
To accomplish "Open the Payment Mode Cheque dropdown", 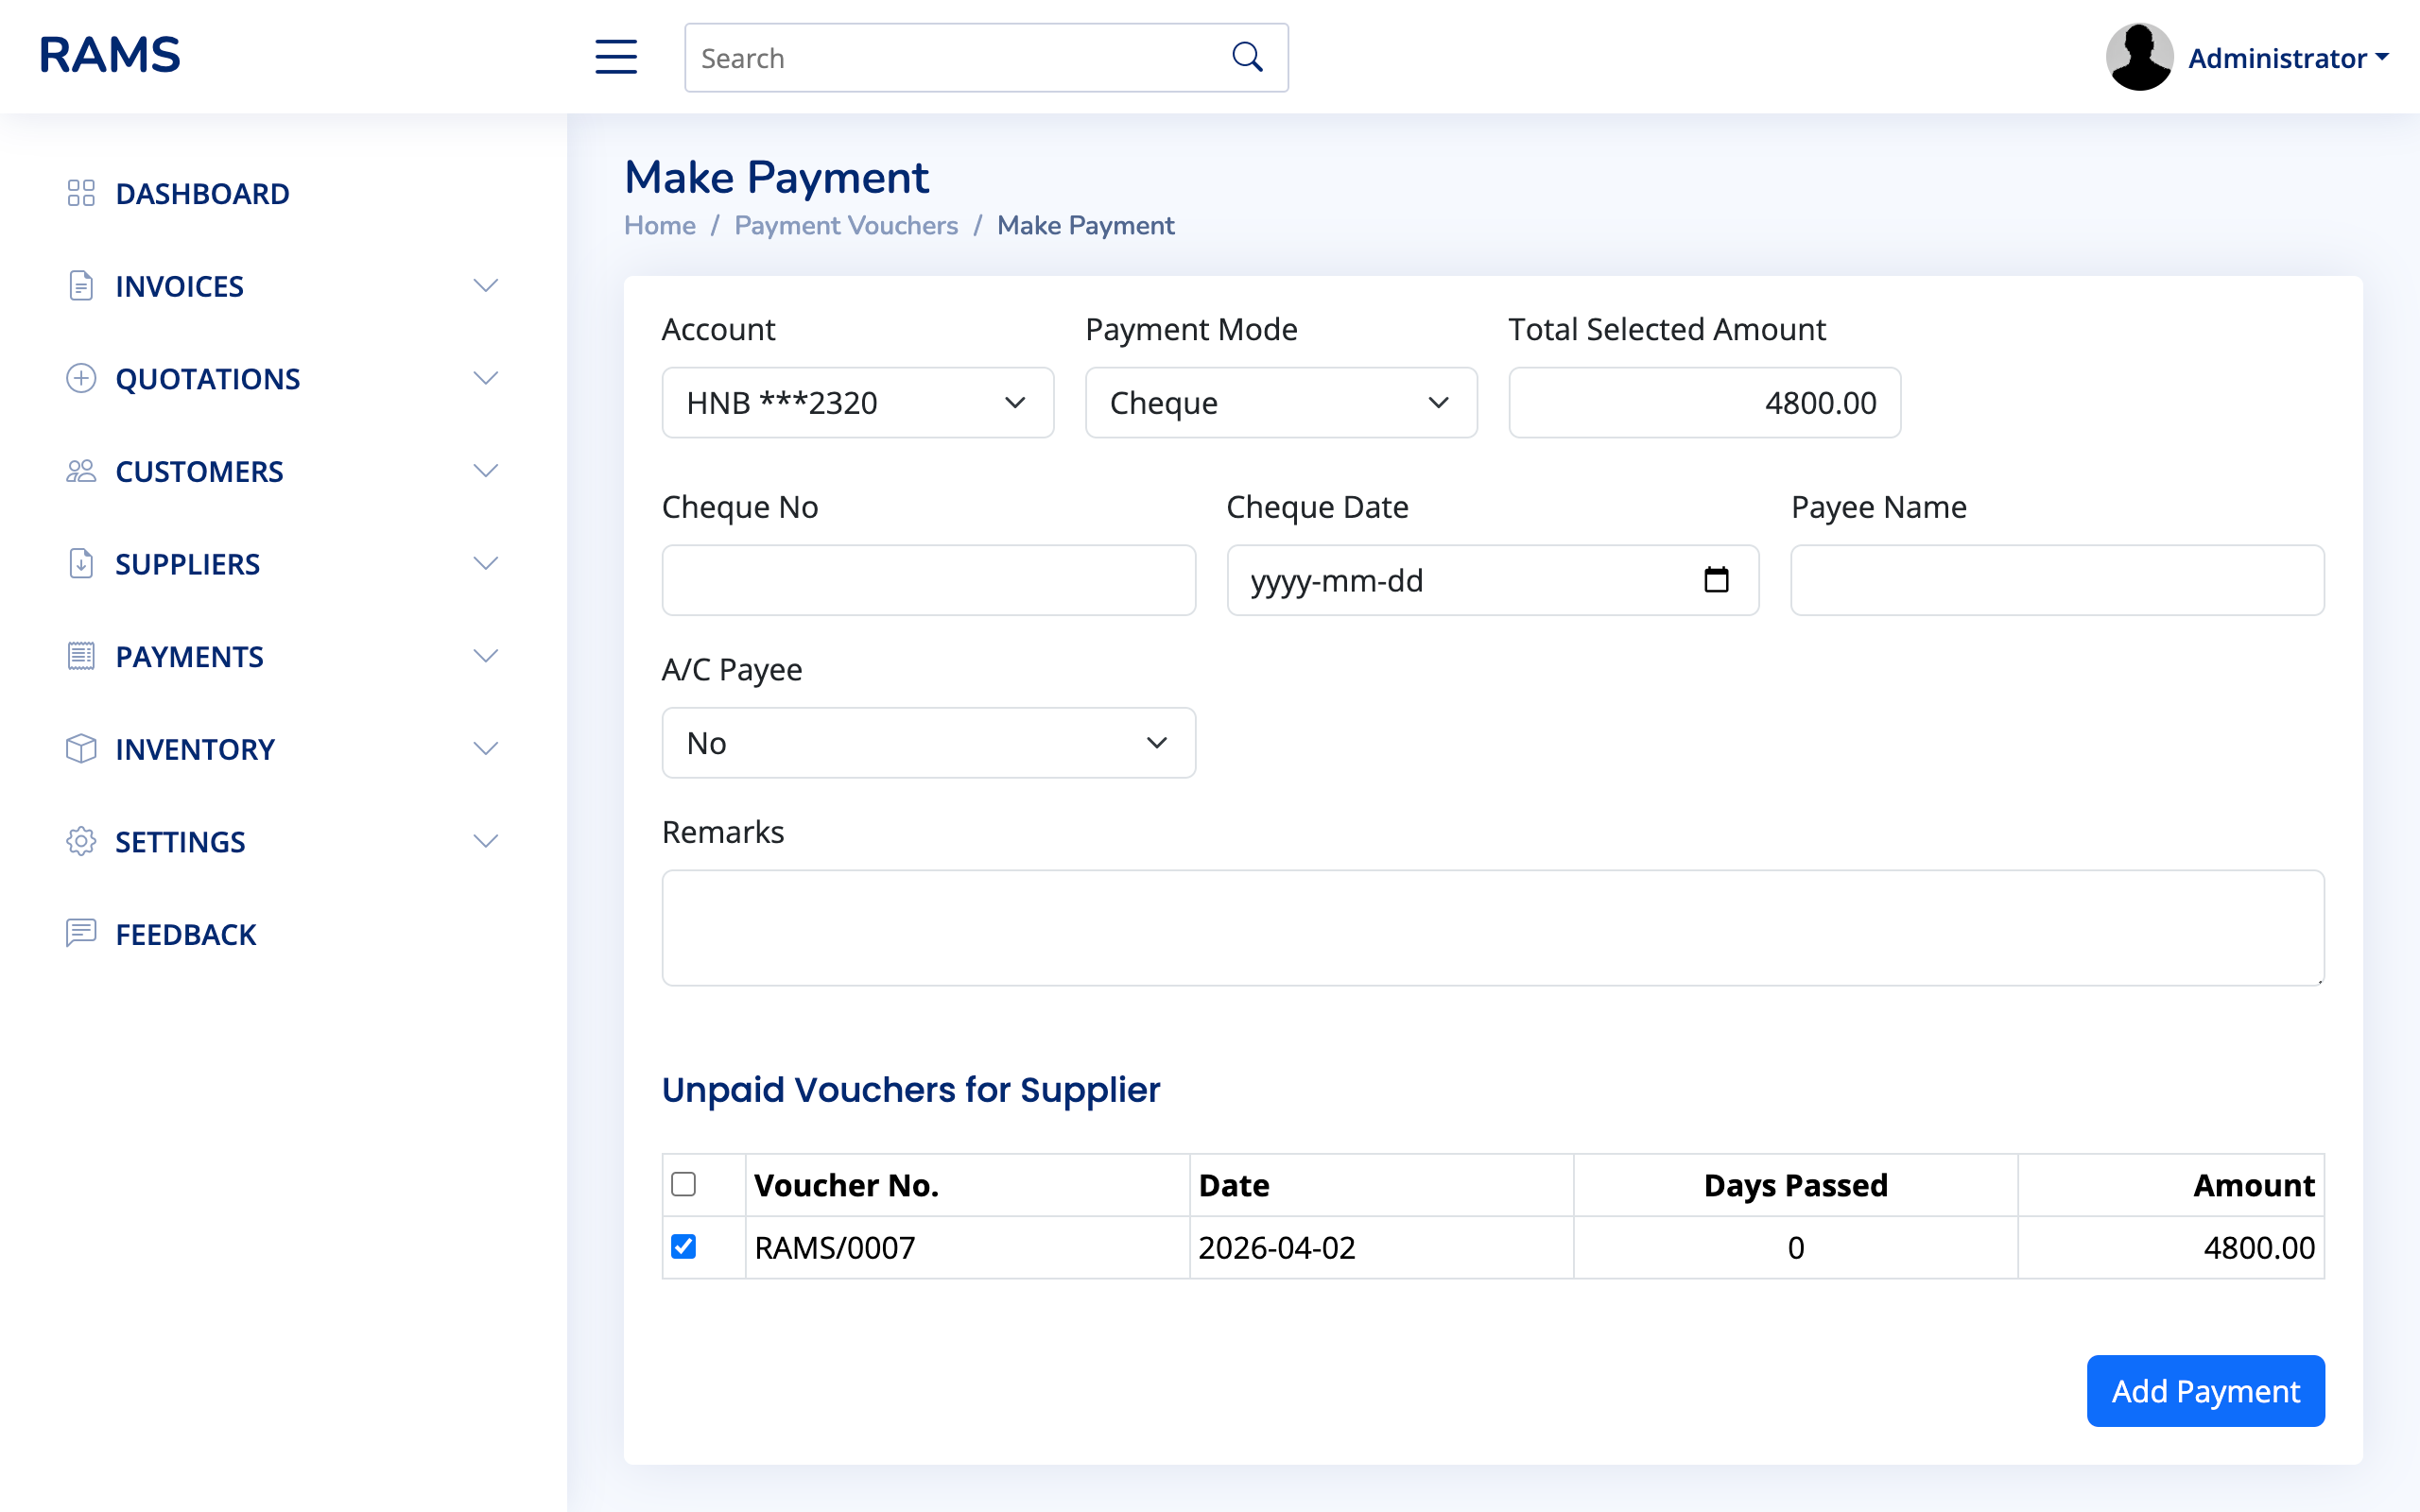I will 1280,403.
